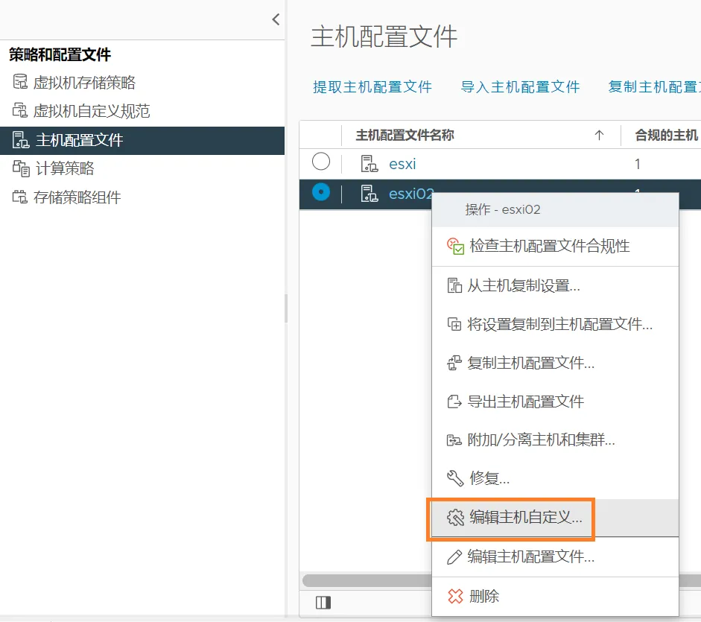Viewport: 701px width, 622px height.
Task: Click the wrench icon next to 修复
Action: [455, 478]
